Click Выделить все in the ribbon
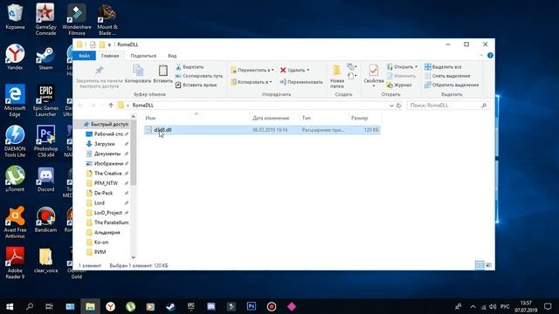559x314 pixels. [x=443, y=67]
